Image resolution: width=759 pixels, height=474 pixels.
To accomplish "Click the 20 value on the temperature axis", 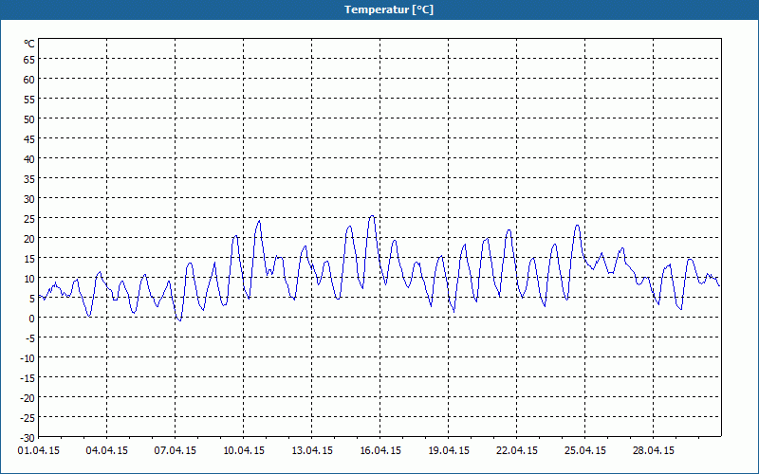I will (29, 239).
